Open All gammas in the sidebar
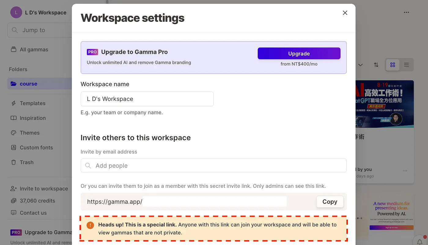The image size is (428, 245). click(34, 49)
